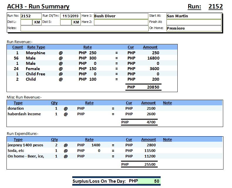Focus the empty Hare 2 field
The height and width of the screenshot is (188, 232).
(121, 22)
